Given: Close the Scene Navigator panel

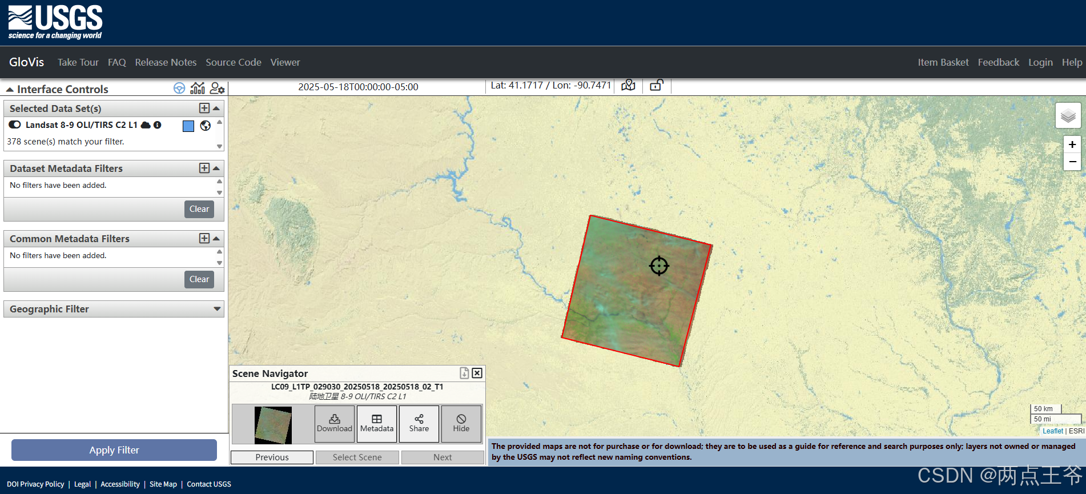Looking at the screenshot, I should click(477, 373).
